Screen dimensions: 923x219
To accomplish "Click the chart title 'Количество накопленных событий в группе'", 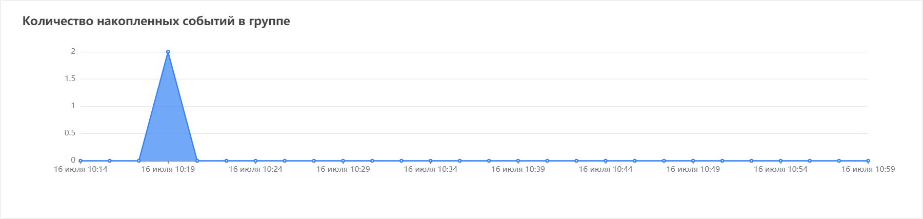I will click(156, 22).
